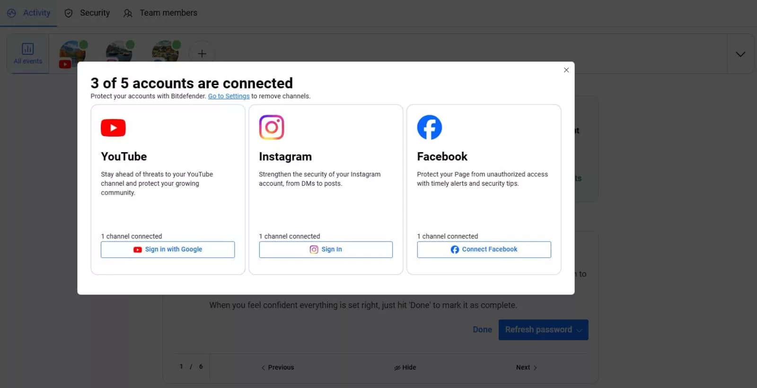Click the YouTube logo icon
This screenshot has height=388, width=757.
click(x=113, y=128)
